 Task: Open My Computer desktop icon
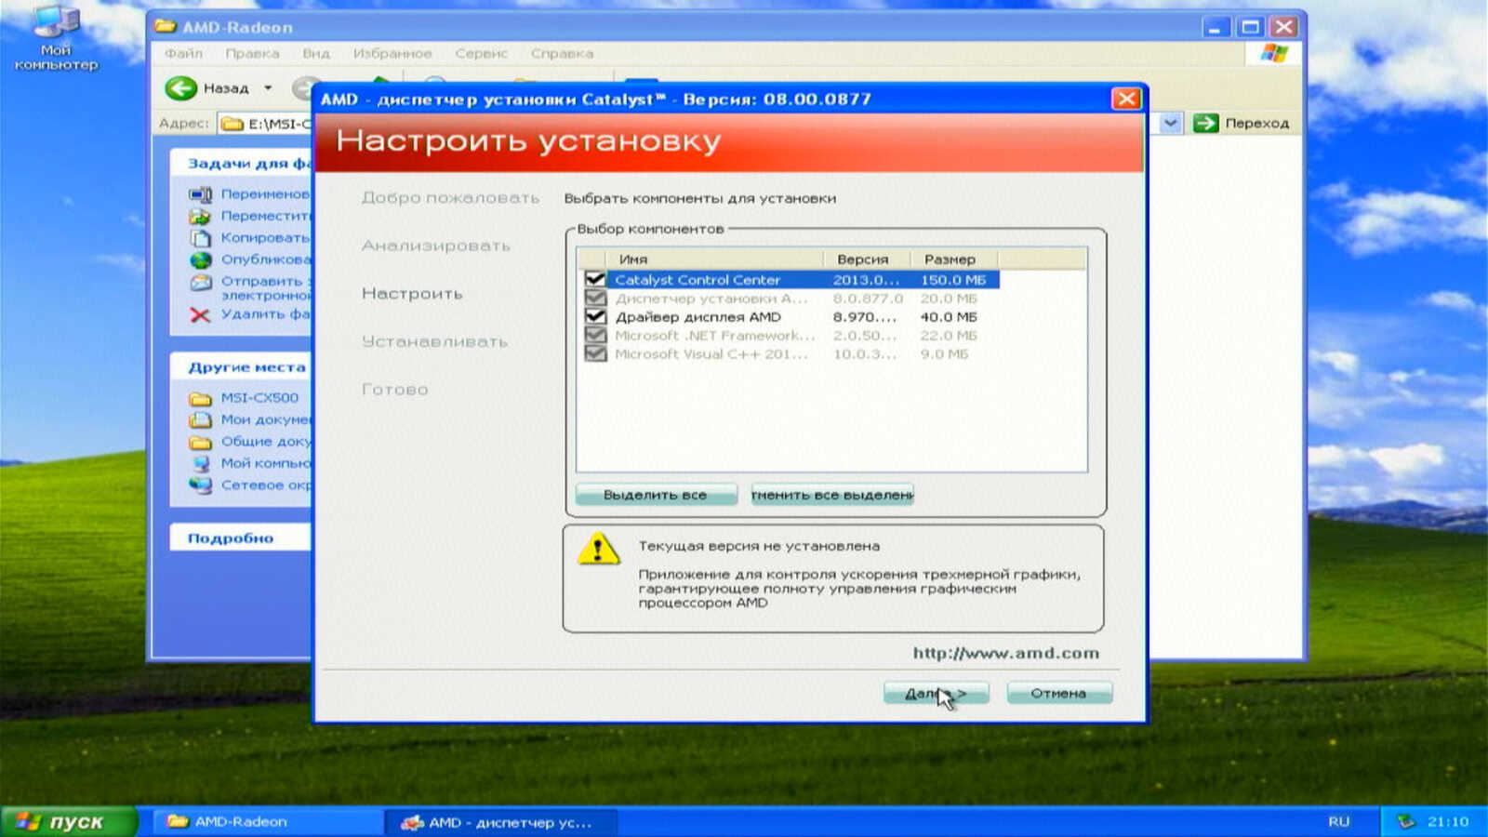(56, 37)
